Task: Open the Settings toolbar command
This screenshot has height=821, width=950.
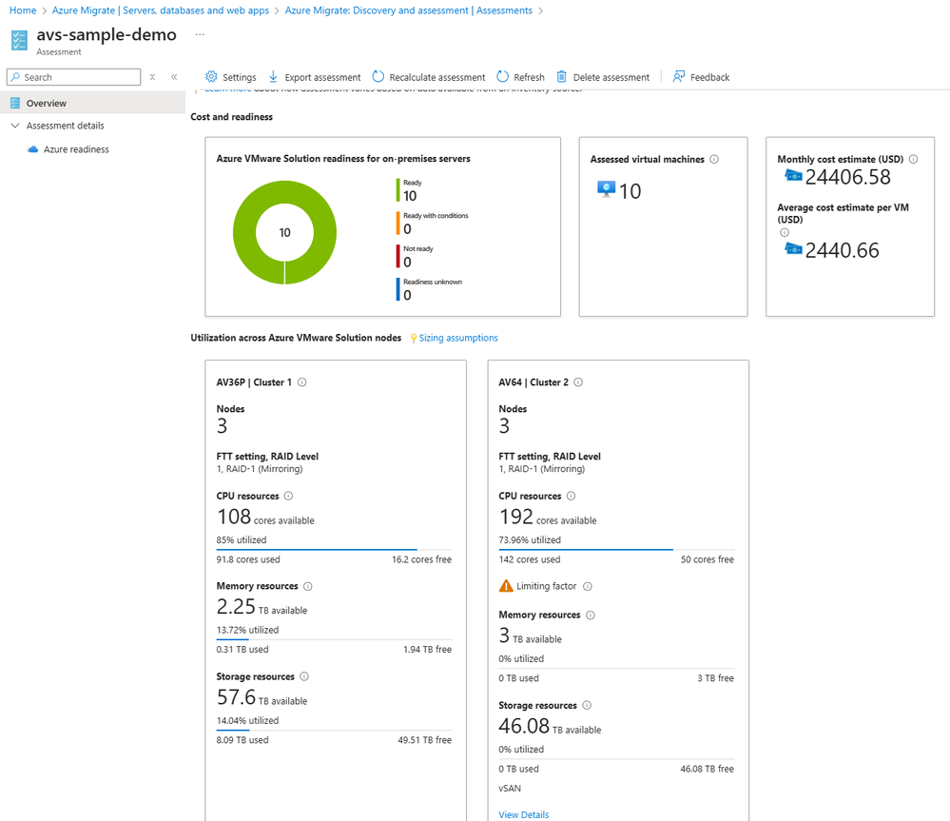Action: (231, 77)
